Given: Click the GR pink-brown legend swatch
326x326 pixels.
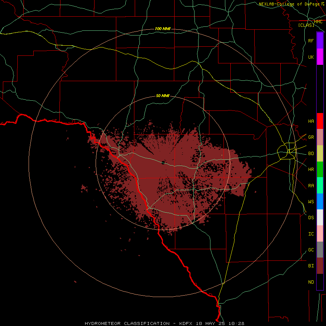Looking at the screenshot, I should [320, 137].
